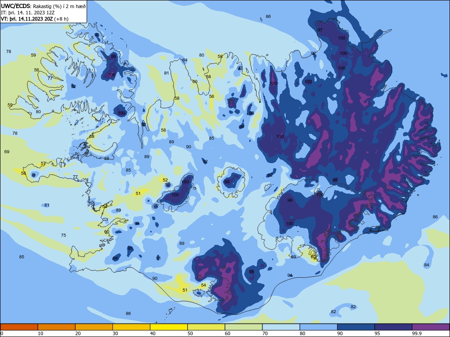This screenshot has height=337, width=450.
Task: Select the '57' humidity value on the map
Action: tap(43, 164)
